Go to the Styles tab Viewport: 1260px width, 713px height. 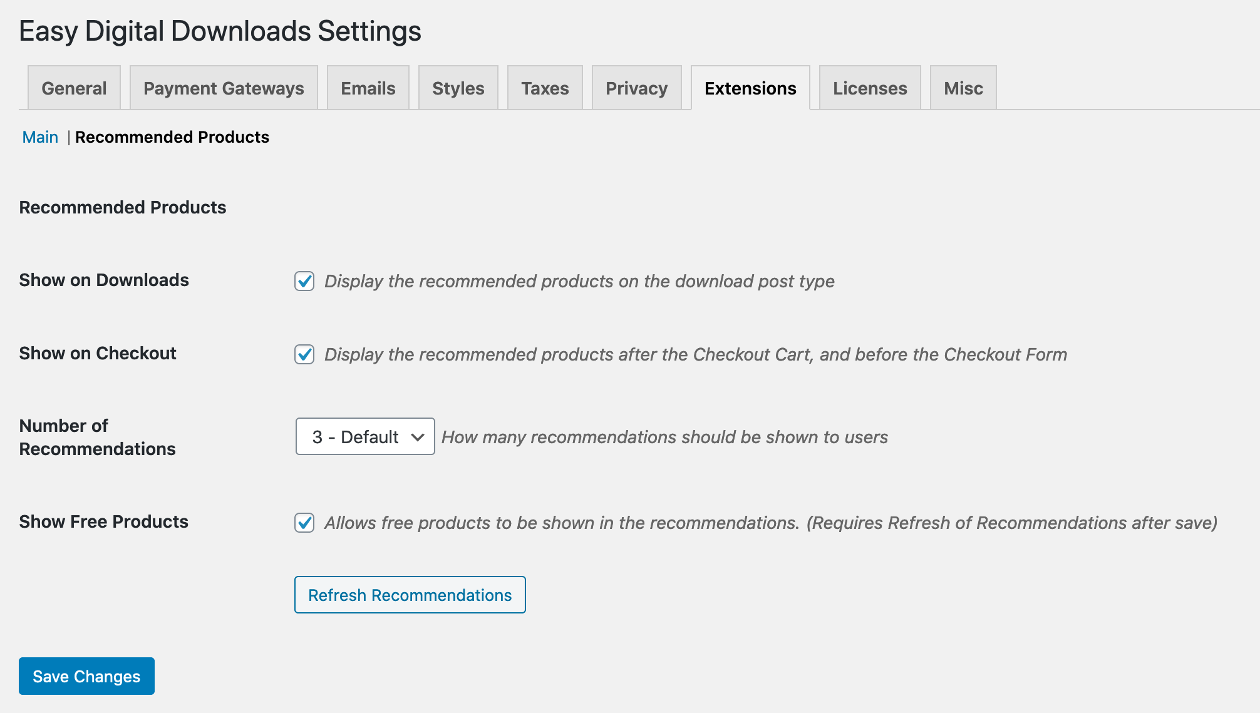coord(458,88)
